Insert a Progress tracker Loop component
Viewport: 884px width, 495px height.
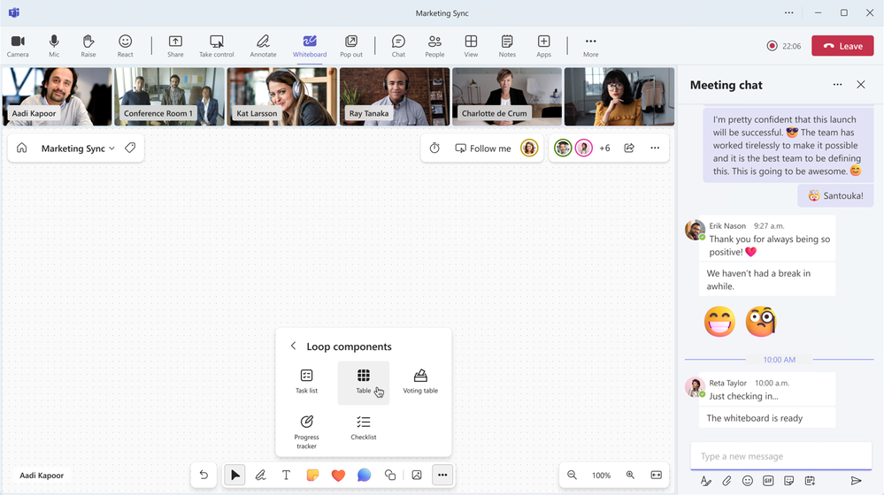pos(307,431)
